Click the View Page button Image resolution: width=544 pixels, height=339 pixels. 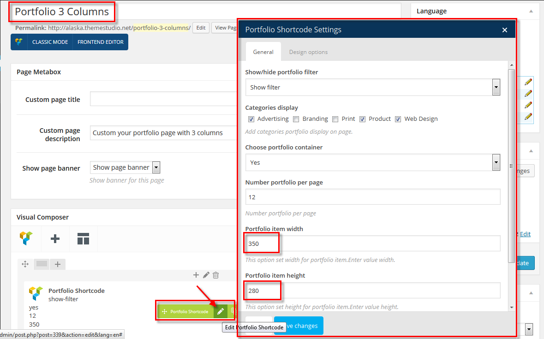click(225, 28)
